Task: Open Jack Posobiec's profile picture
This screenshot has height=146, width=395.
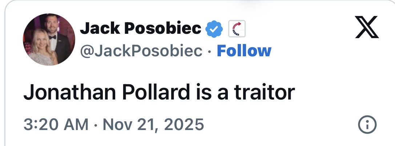Action: pyautogui.click(x=49, y=39)
